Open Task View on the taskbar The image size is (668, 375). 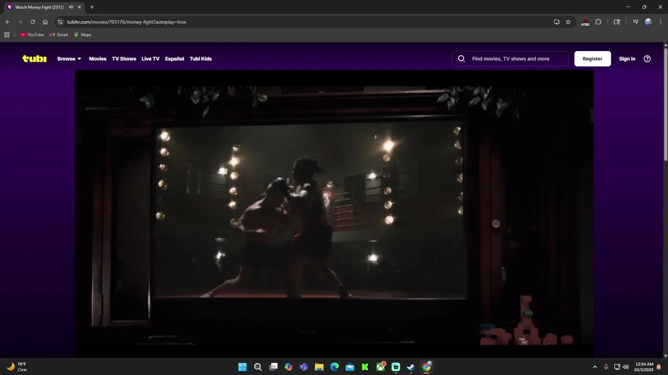coord(273,367)
